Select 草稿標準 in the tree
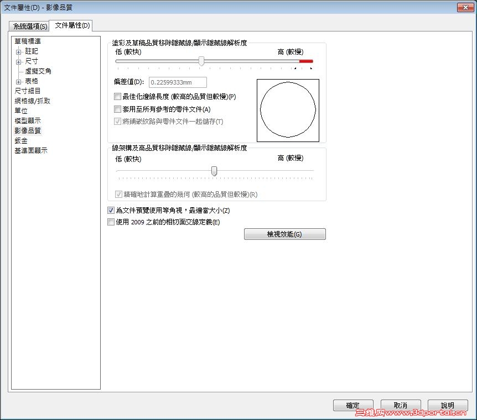Screen dimensions: 477x420 28,41
